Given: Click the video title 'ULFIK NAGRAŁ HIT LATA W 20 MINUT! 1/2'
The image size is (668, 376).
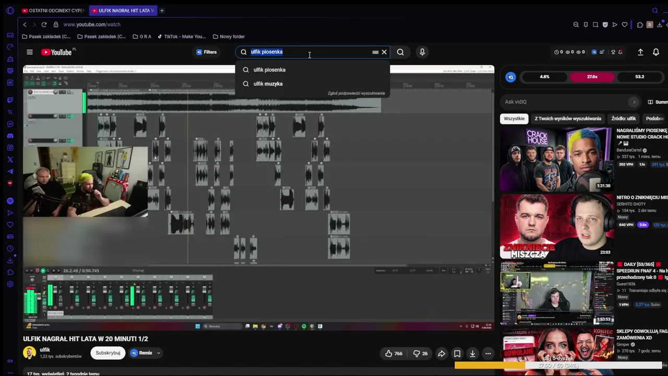Looking at the screenshot, I should click(x=86, y=339).
